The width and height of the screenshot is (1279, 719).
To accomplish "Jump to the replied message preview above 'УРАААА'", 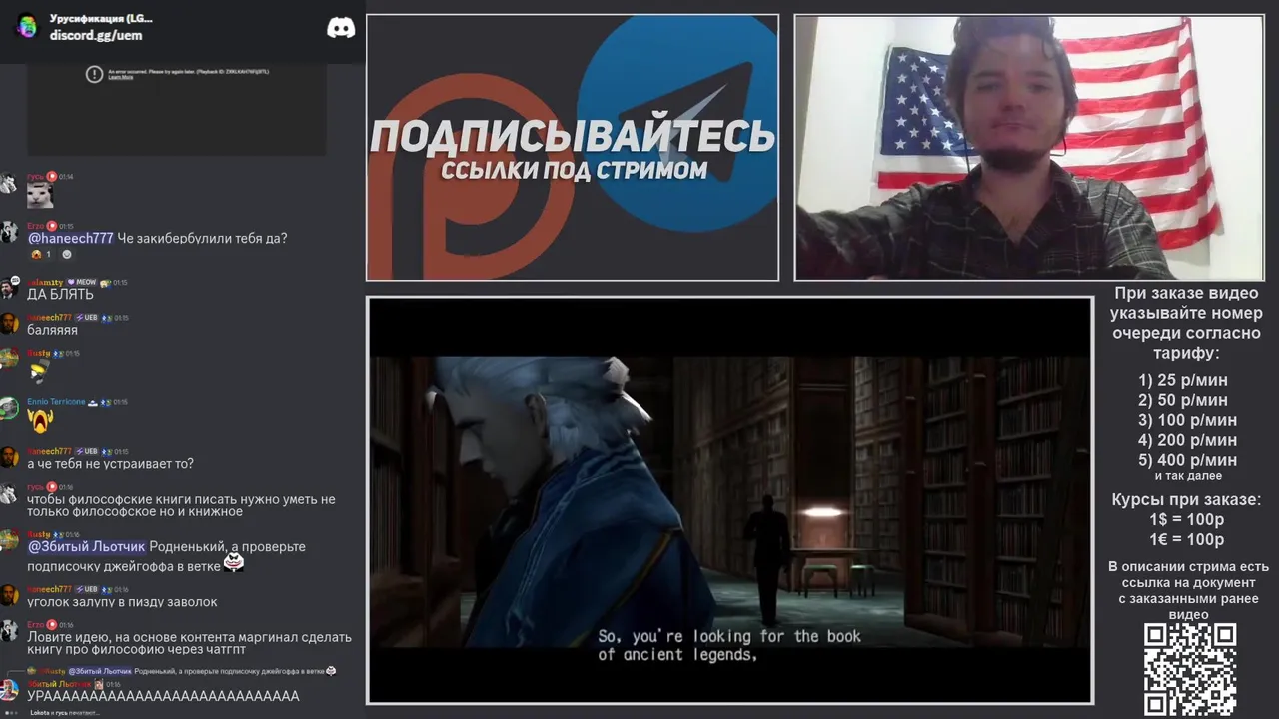I will click(180, 671).
